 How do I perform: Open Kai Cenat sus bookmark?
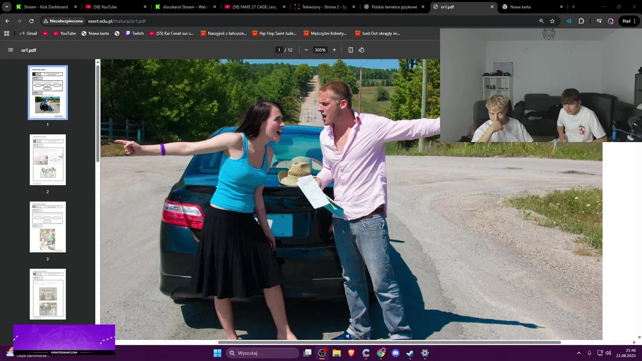[171, 34]
